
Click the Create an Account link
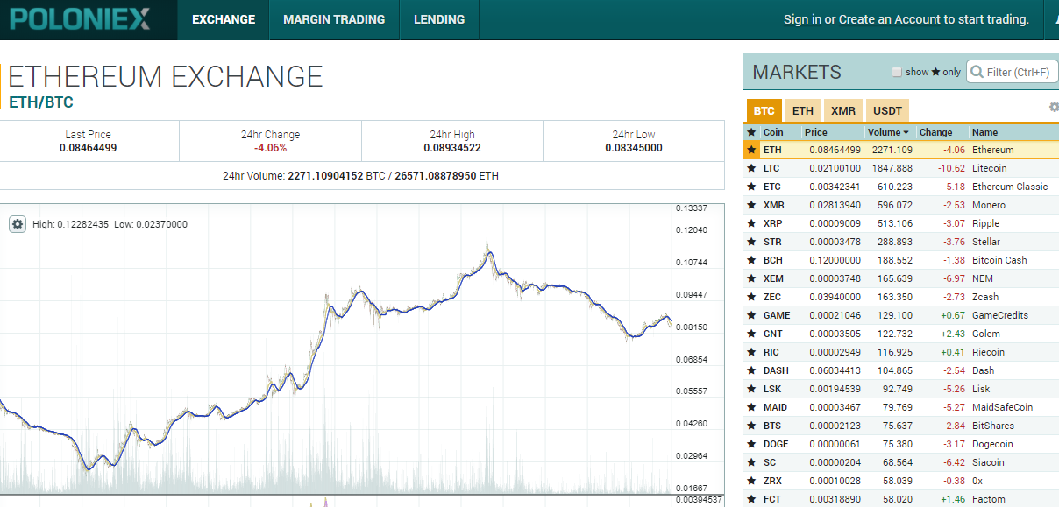889,19
